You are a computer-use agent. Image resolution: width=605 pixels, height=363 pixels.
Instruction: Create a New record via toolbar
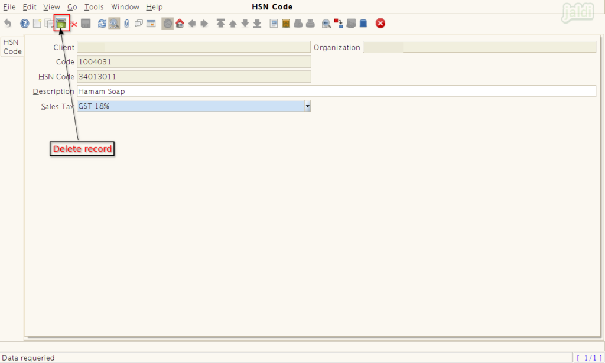[x=37, y=24]
